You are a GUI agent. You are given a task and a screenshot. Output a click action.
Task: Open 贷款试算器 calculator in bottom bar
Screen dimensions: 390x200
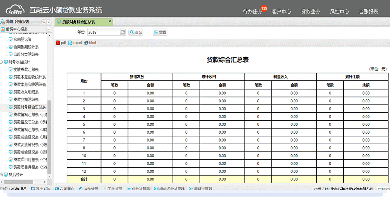(138, 189)
